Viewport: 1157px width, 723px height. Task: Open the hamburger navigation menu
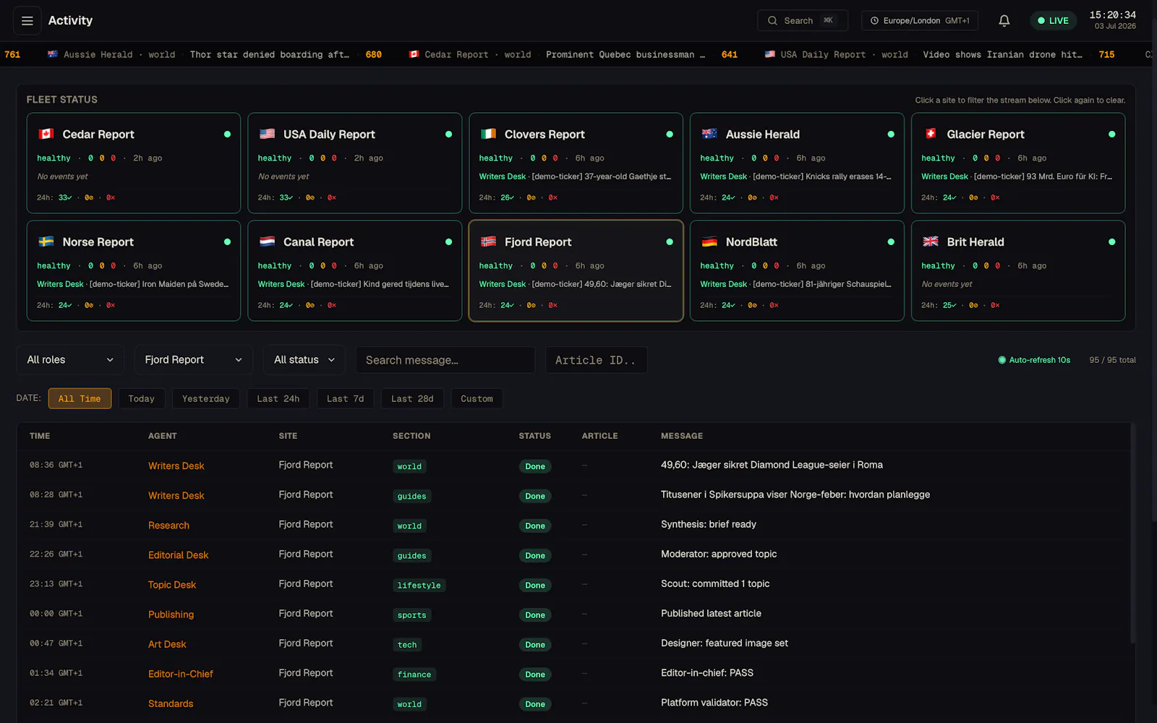point(27,21)
